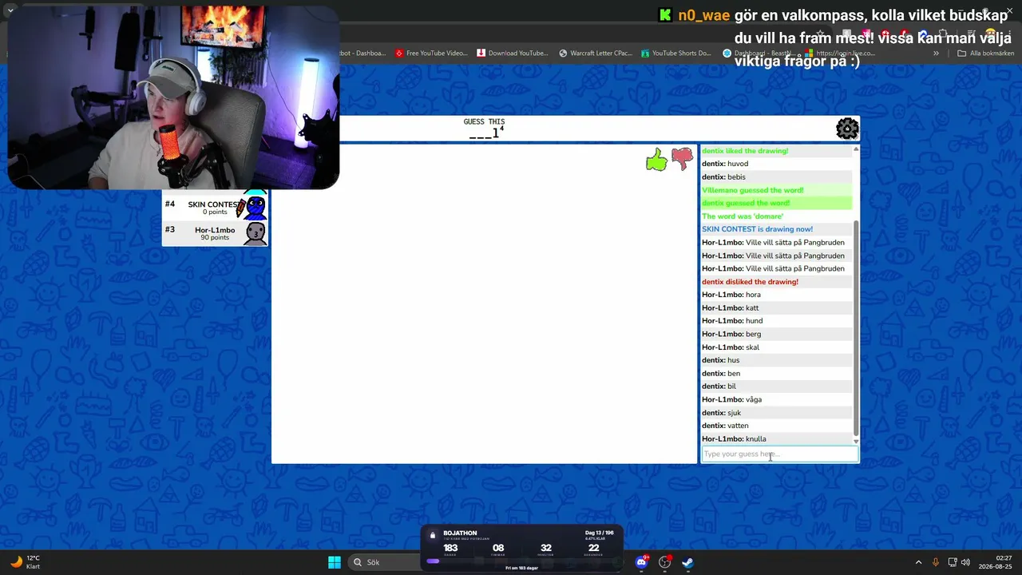The image size is (1022, 575).
Task: Select the SKIN CONTEST blue avatar
Action: 255,207
